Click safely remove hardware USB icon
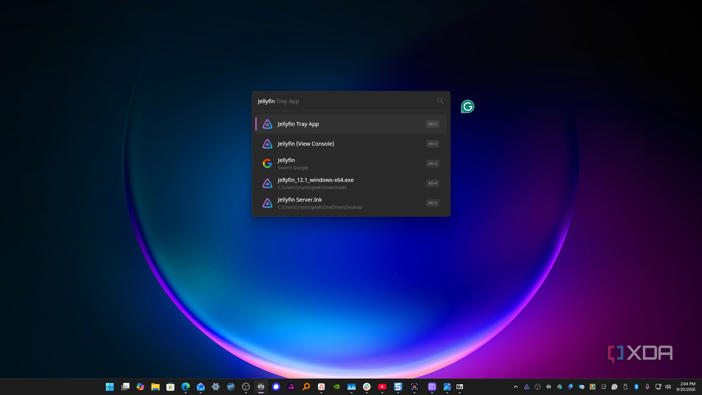 [x=625, y=387]
